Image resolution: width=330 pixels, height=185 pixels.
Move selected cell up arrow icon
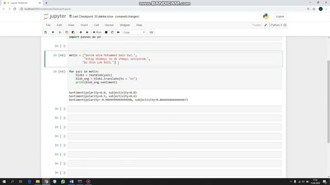[80, 32]
